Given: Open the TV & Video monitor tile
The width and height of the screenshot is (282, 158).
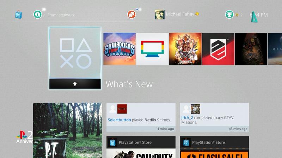Looking at the screenshot, I should pos(153,49).
